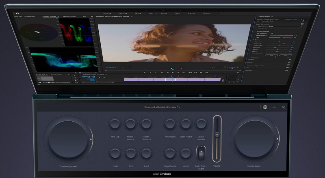Click the wrench settings icon in Program monitor
Screen dimensions: 325x178
tap(224, 67)
